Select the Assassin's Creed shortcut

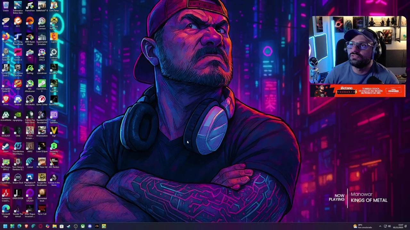click(x=6, y=195)
